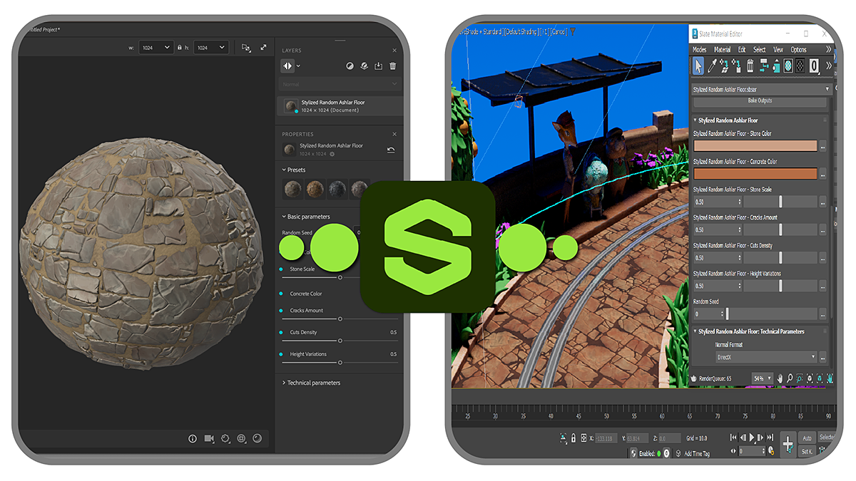Click the Set K. button
The height and width of the screenshot is (481, 856).
point(807,452)
